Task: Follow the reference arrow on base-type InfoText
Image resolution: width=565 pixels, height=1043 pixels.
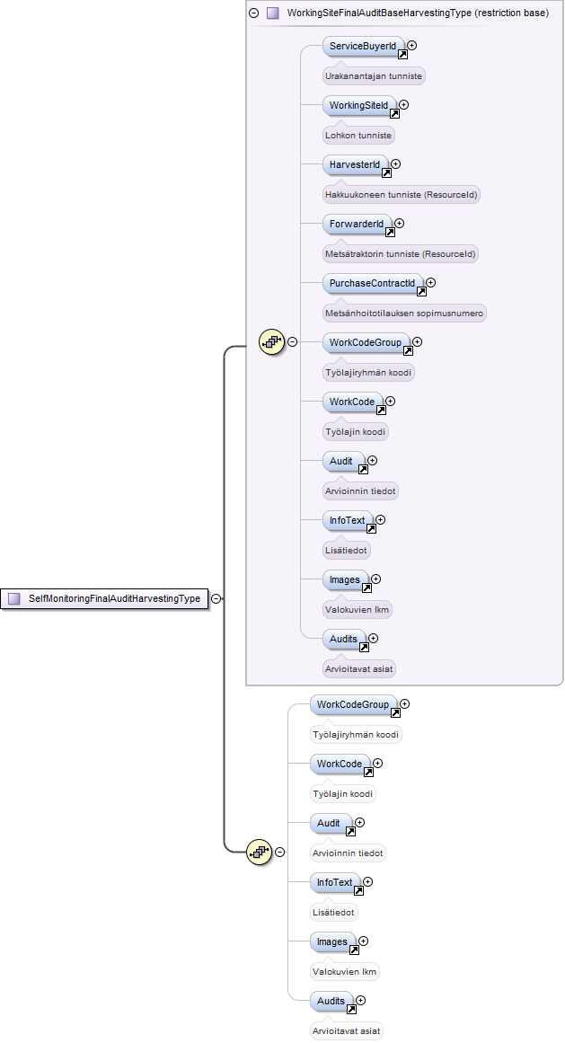Action: point(372,529)
